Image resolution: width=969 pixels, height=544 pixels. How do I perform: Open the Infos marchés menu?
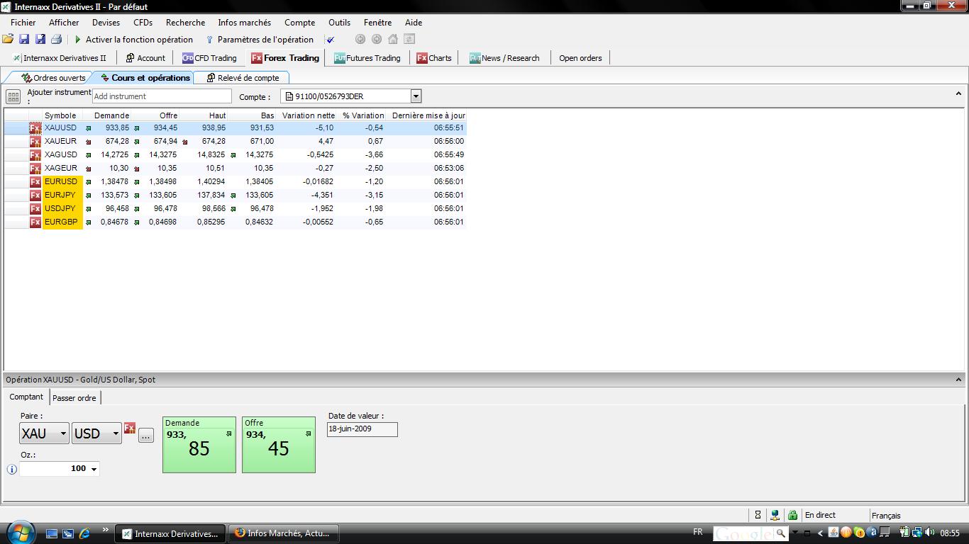tap(244, 23)
